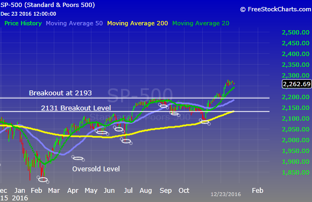The width and height of the screenshot is (312, 202).
Task: Click the 12/23/2016 date marker on axis
Action: click(x=225, y=194)
